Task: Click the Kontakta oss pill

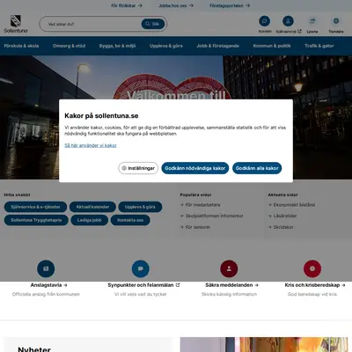Action: coord(130,220)
